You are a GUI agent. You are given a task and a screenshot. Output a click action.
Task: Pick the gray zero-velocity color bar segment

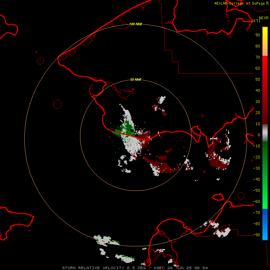coord(265,133)
